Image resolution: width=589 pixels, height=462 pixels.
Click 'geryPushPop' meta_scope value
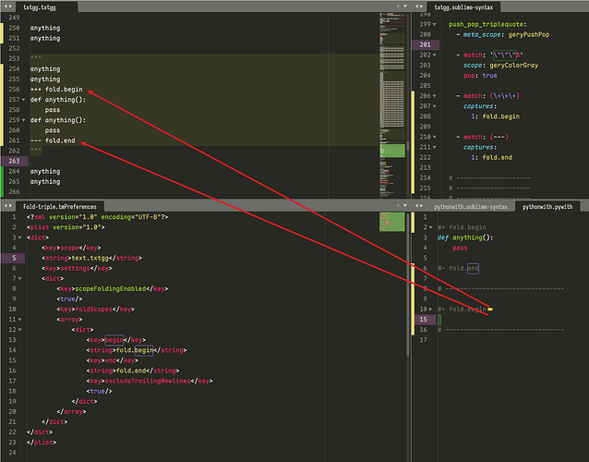pyautogui.click(x=529, y=34)
